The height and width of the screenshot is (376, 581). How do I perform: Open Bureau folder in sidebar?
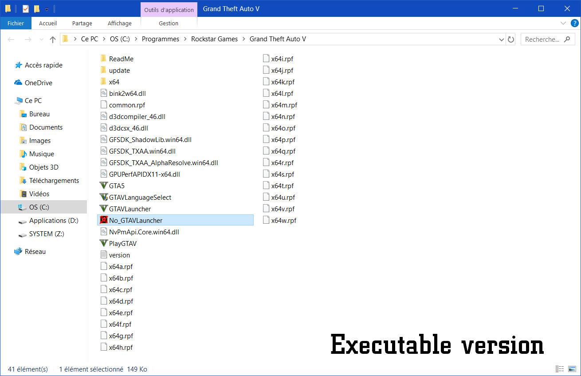click(x=35, y=114)
